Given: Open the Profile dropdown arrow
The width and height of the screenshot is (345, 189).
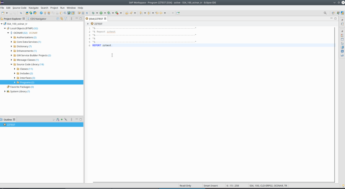Looking at the screenshot, I should pyautogui.click(x=121, y=13).
